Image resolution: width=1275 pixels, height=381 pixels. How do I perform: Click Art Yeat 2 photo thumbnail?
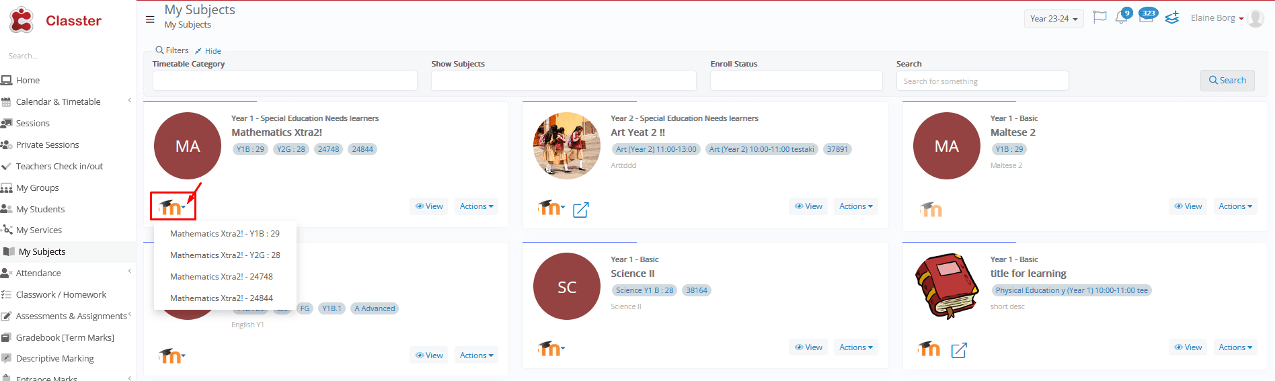pos(567,146)
